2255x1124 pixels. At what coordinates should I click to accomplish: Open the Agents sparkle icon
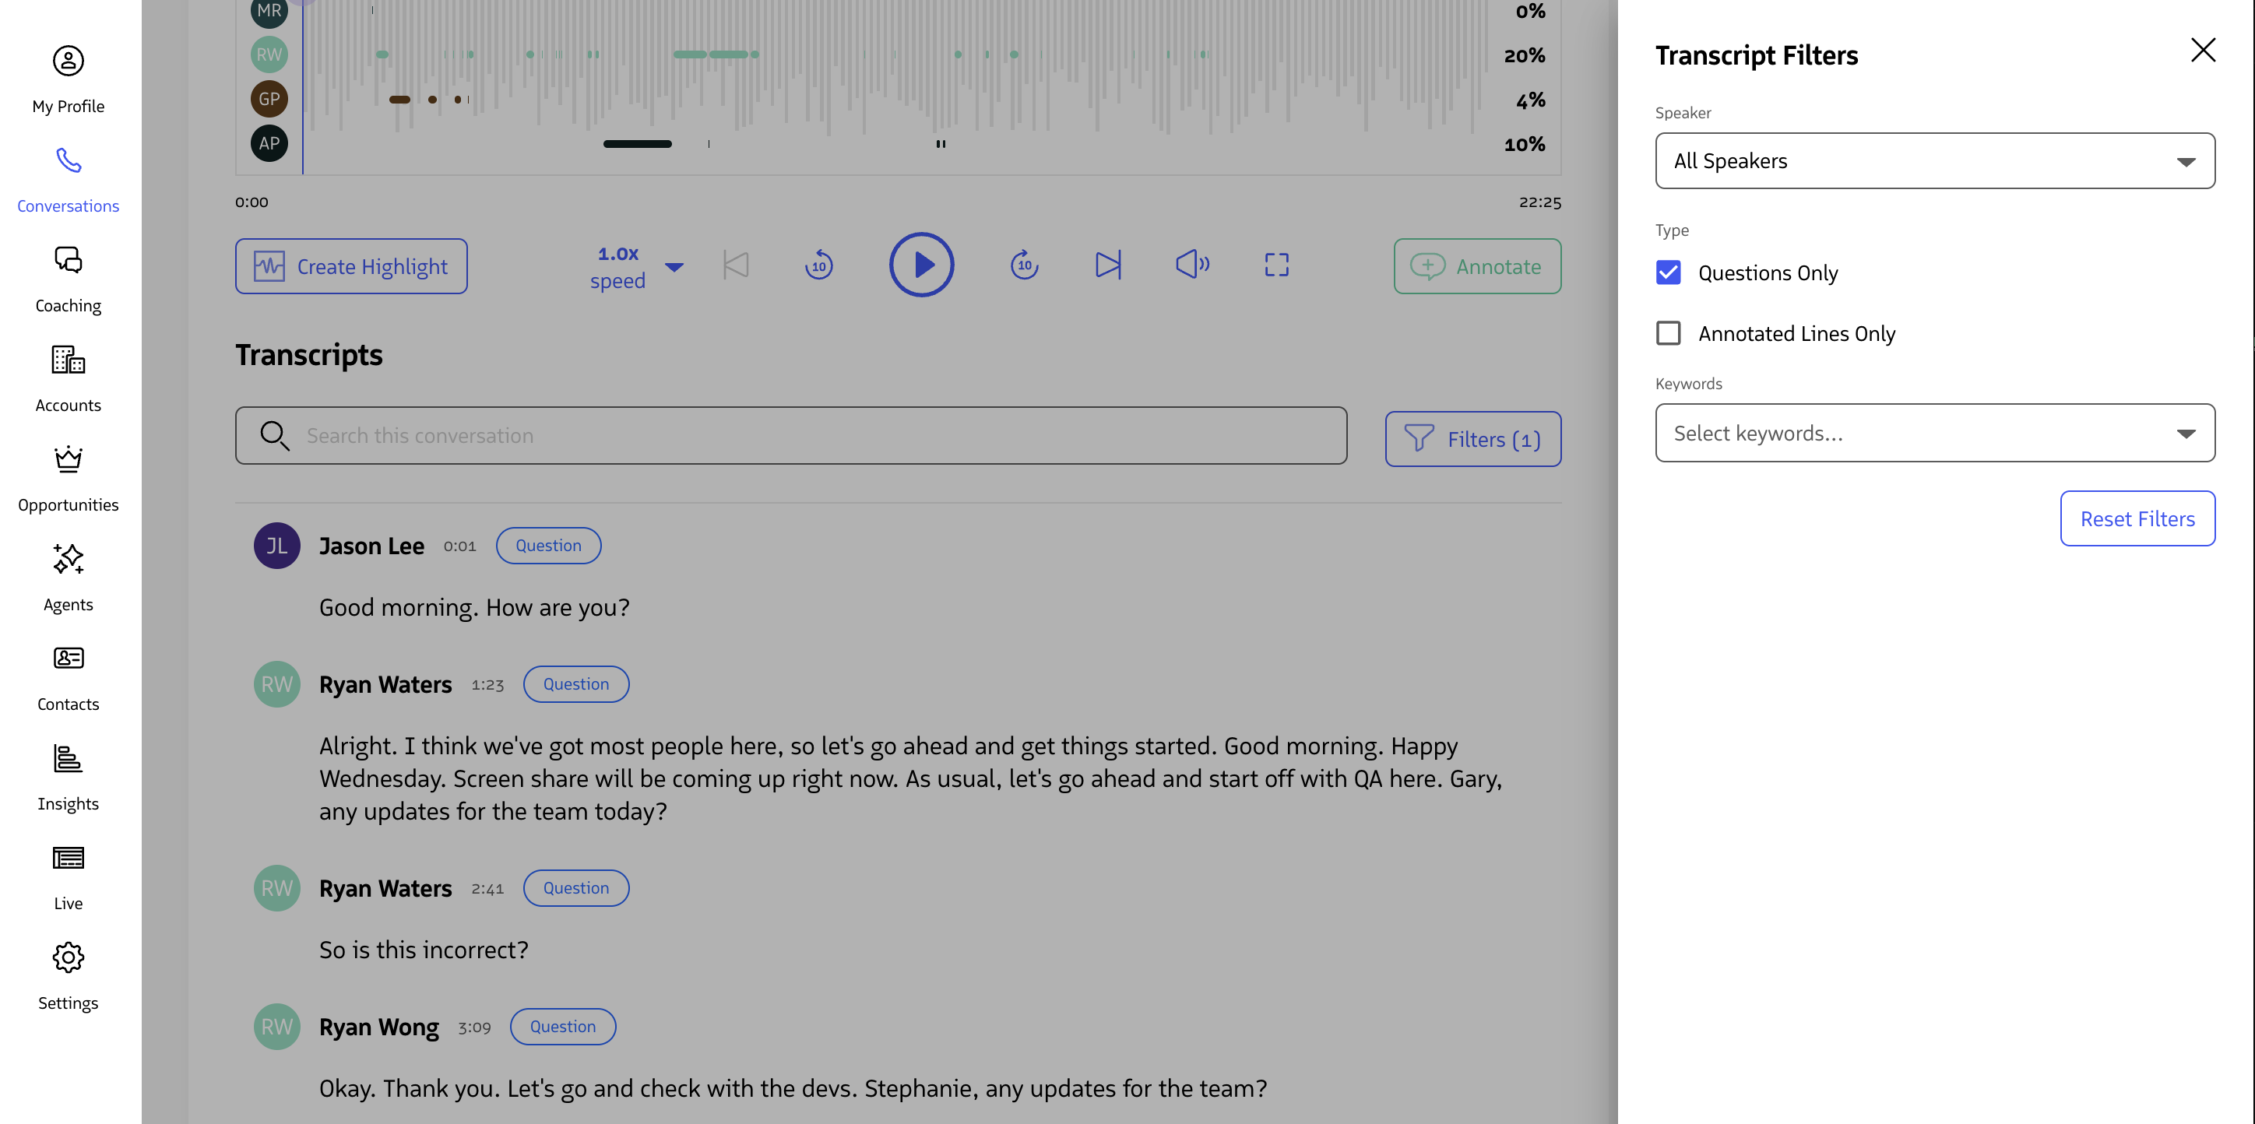[x=69, y=559]
